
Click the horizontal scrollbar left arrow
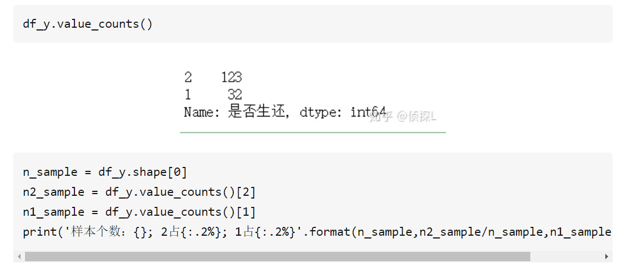pos(19,257)
